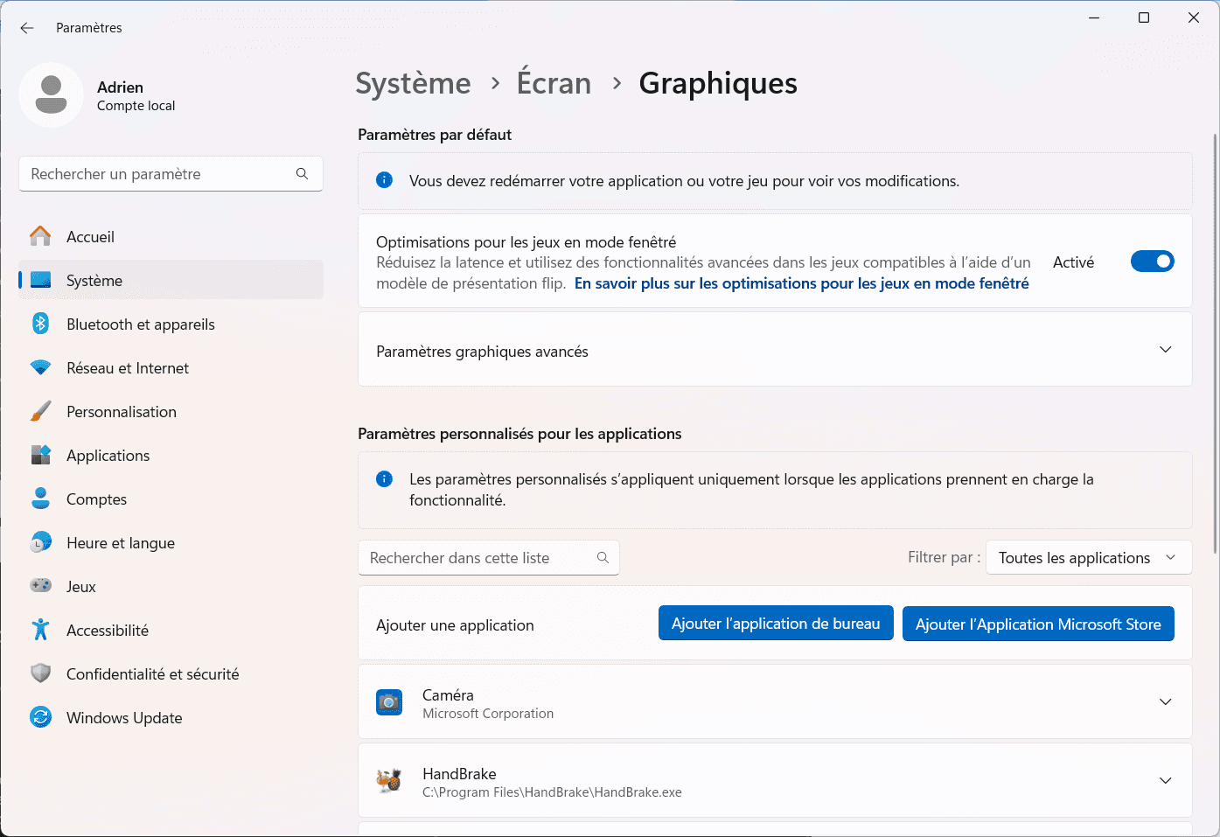
Task: Click the Caméra app icon
Action: click(x=389, y=702)
